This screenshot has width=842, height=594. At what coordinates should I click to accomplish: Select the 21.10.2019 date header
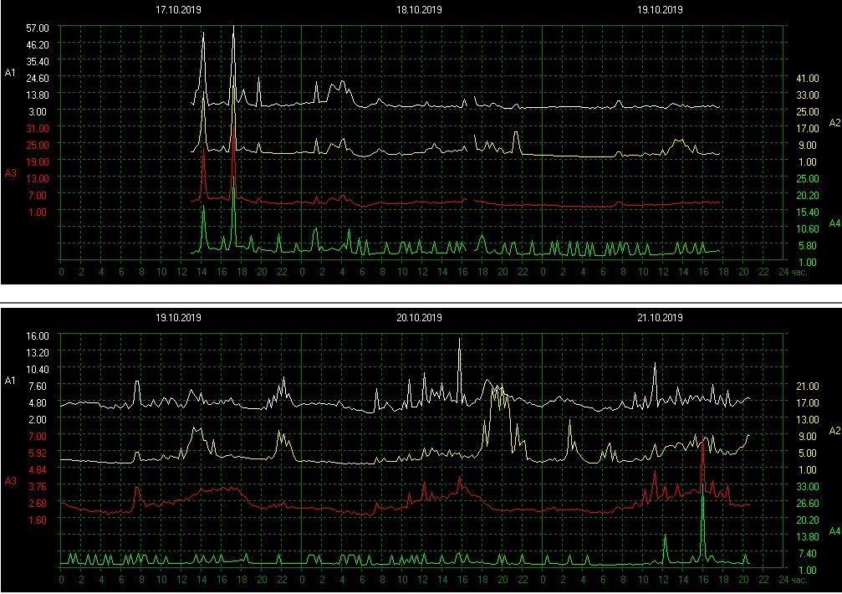click(660, 318)
